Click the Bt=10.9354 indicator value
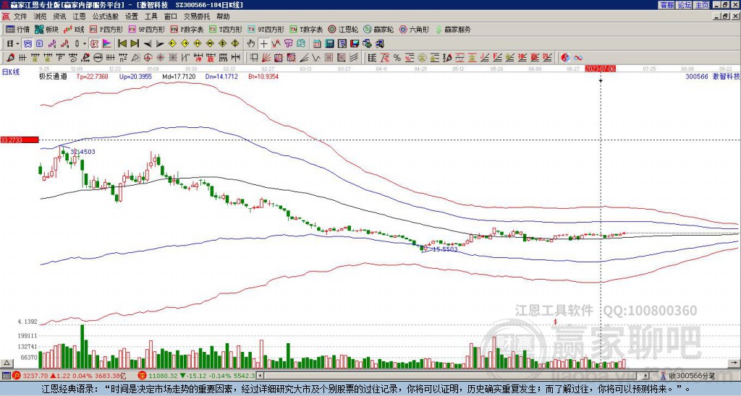 click(263, 76)
